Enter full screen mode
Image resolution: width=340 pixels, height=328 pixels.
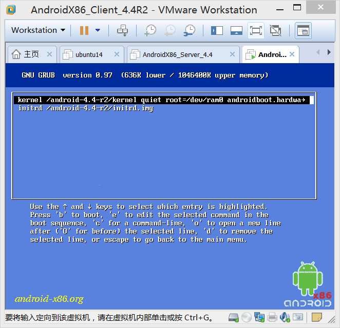[256, 30]
